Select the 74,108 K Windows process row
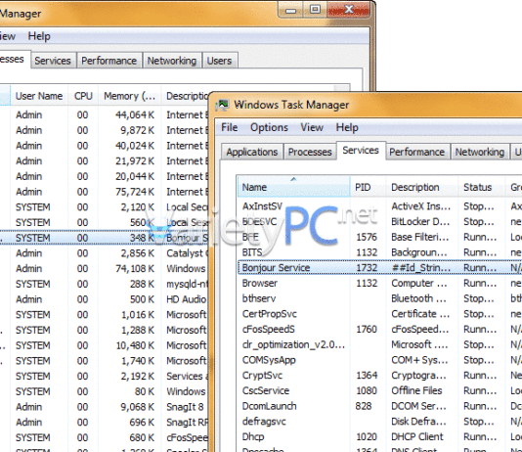 pos(105,268)
